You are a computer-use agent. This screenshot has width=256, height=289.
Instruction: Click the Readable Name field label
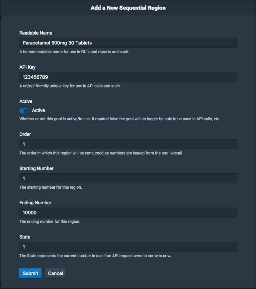pos(36,33)
